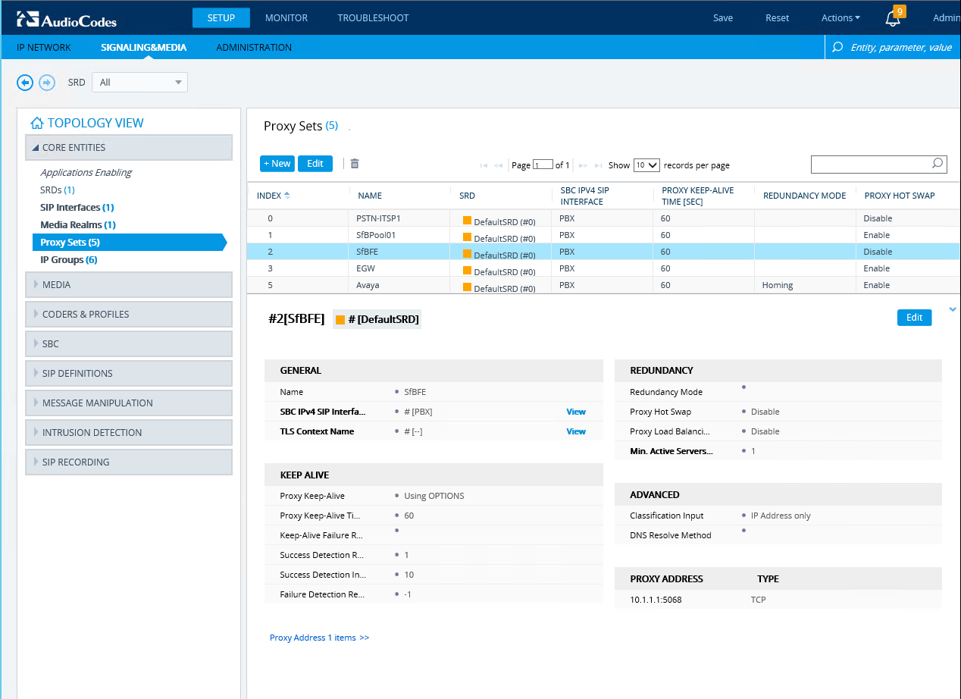Click the page number input field
This screenshot has height=699, width=961.
click(x=543, y=165)
